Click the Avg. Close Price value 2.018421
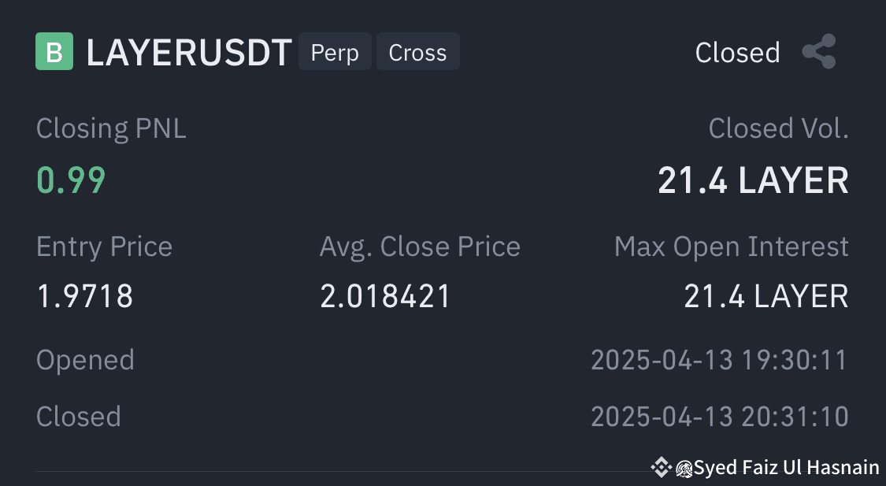This screenshot has height=486, width=886. pos(385,297)
